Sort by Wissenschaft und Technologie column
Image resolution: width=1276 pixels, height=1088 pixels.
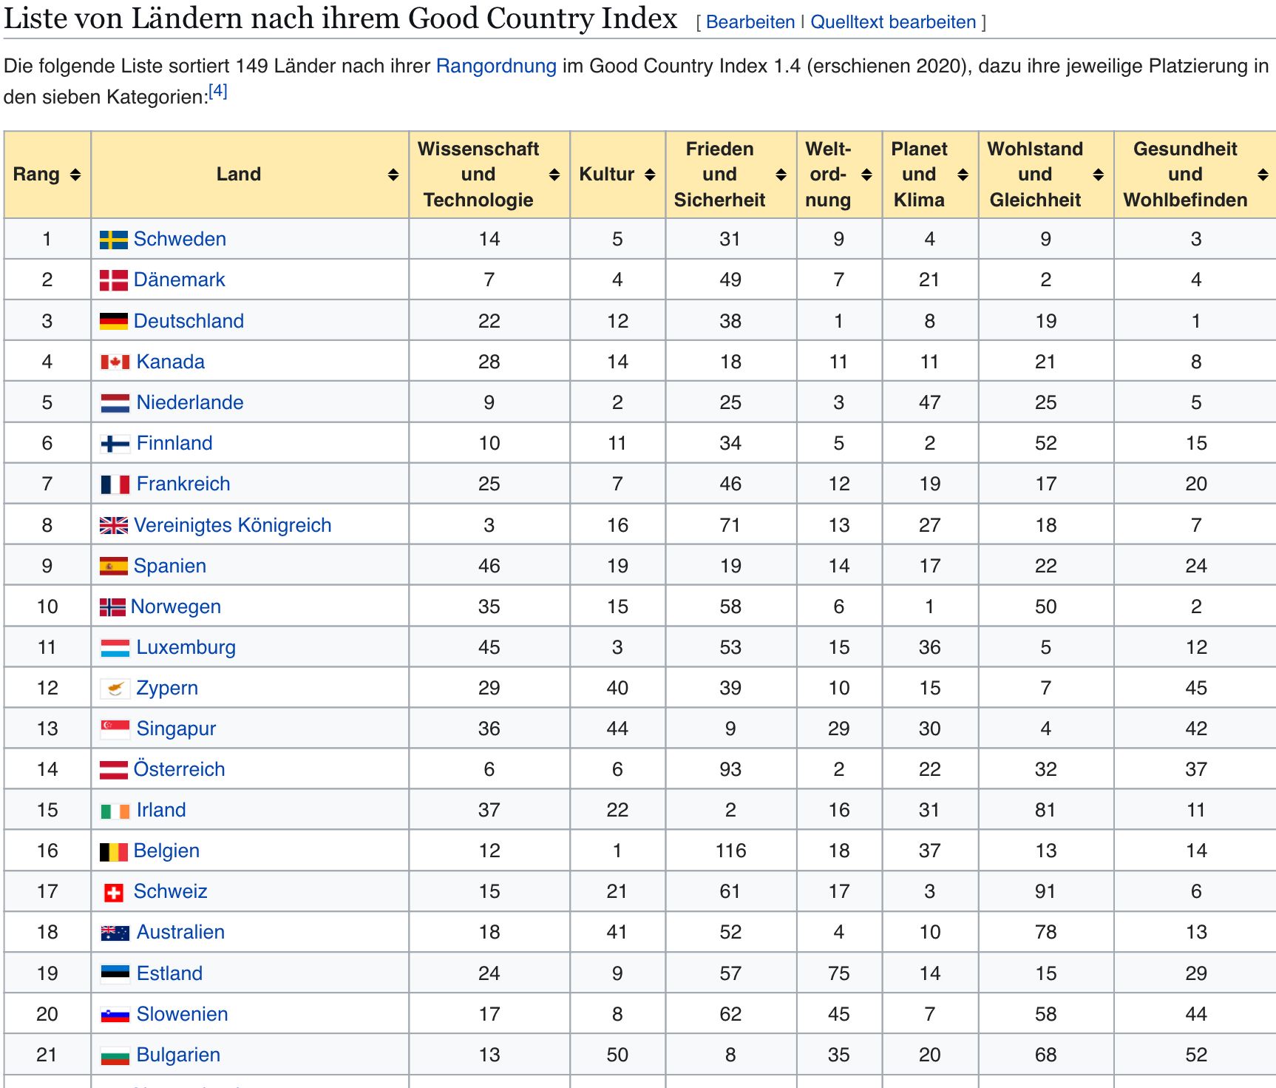(554, 175)
